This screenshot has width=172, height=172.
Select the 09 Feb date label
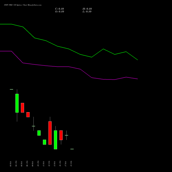point(33,164)
